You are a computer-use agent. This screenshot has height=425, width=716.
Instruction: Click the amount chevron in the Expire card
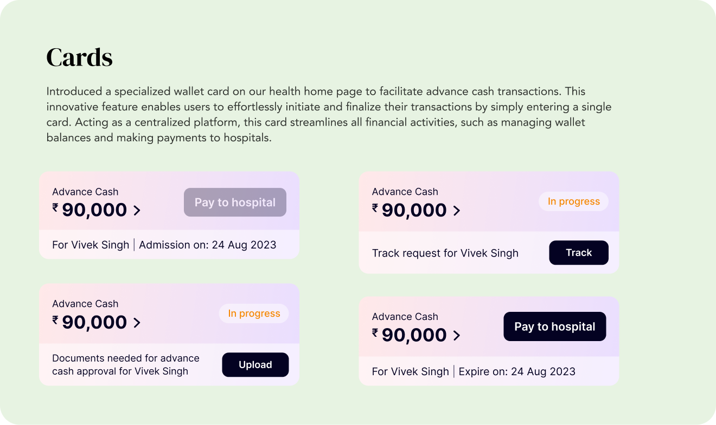point(457,336)
